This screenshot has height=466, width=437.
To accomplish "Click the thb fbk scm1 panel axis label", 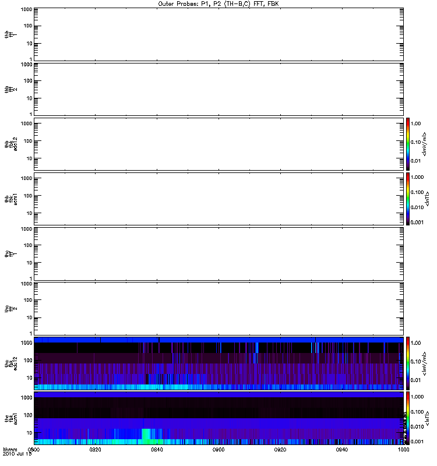I will tap(11, 199).
